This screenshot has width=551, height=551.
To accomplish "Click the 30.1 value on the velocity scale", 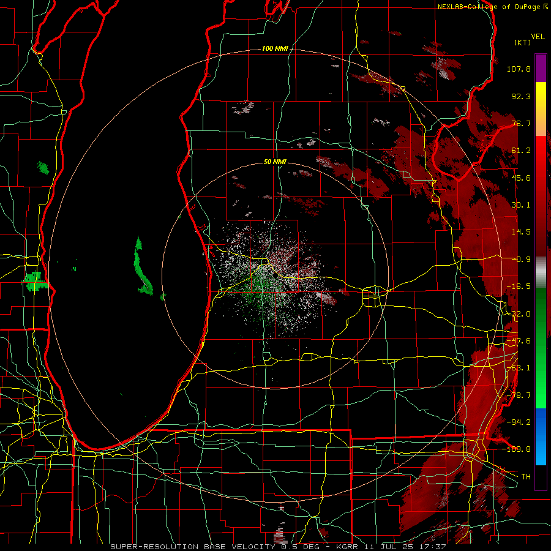I will (521, 205).
